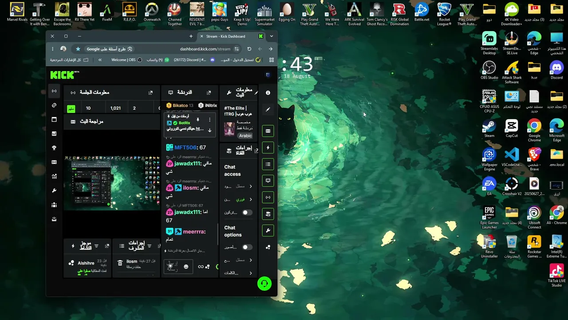The image size is (568, 320).
Task: Toggle the green-bordered wrench icon in right sidebar
Action: point(268,231)
